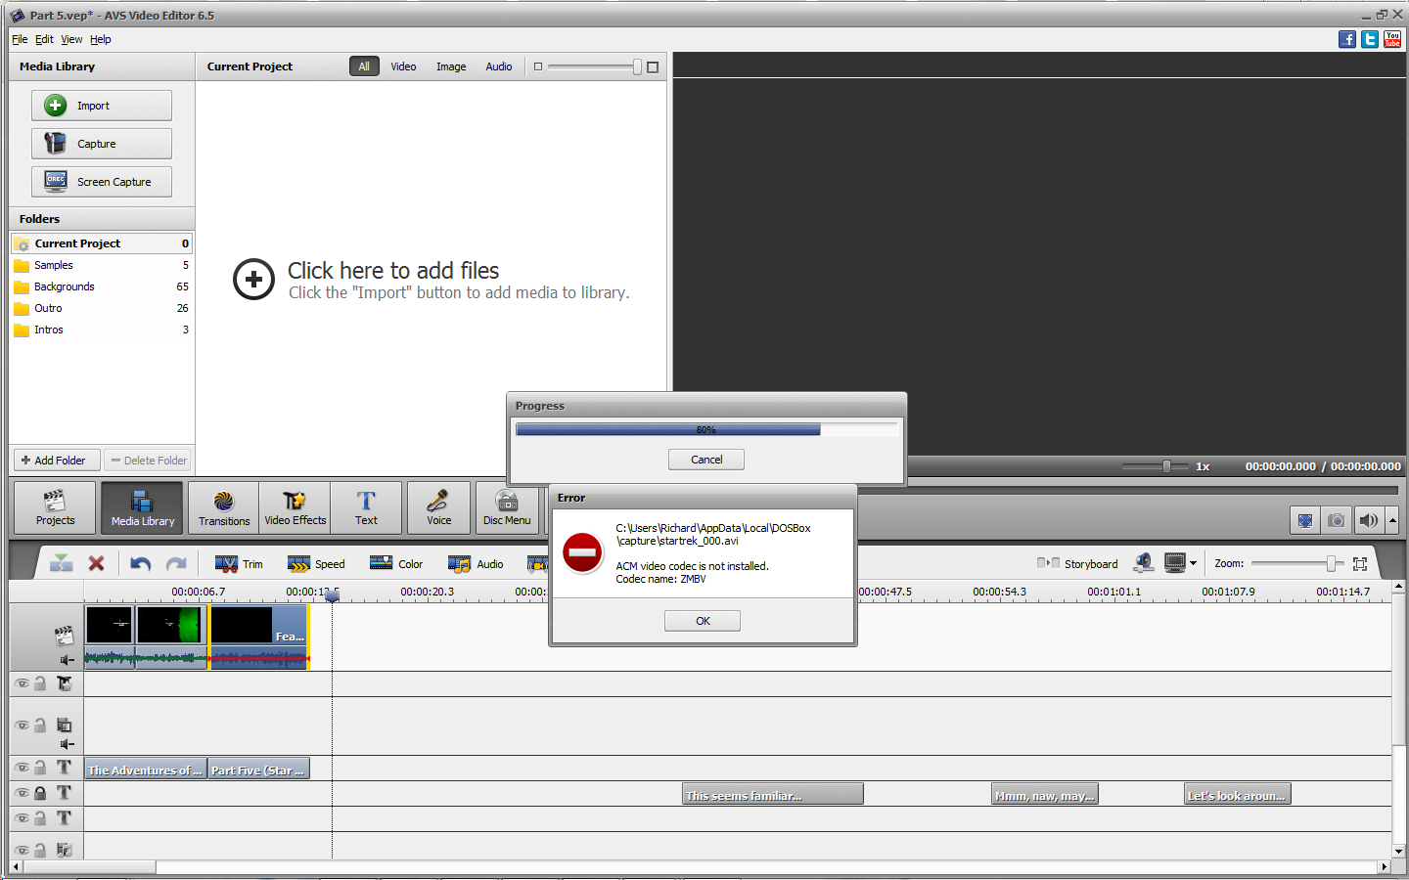Delete selected clip with red X
This screenshot has width=1409, height=880.
click(x=96, y=563)
